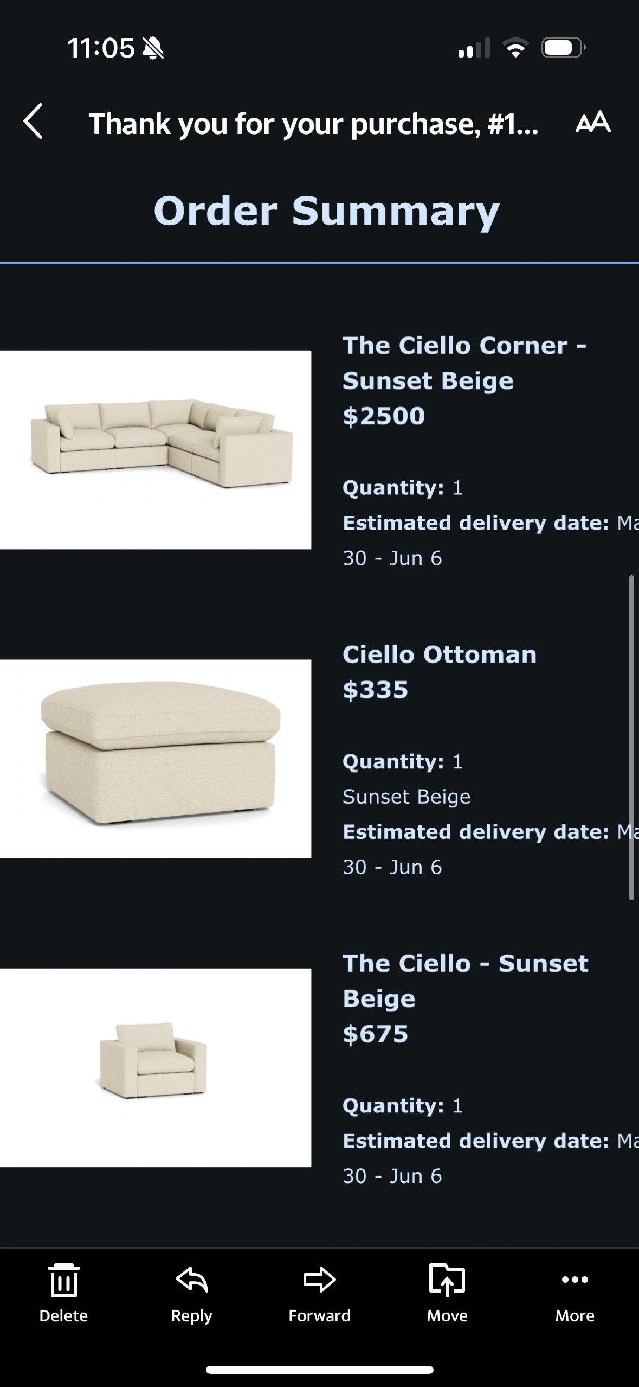Image resolution: width=639 pixels, height=1387 pixels.
Task: Tap the Ciello Ottoman product title
Action: (x=440, y=654)
